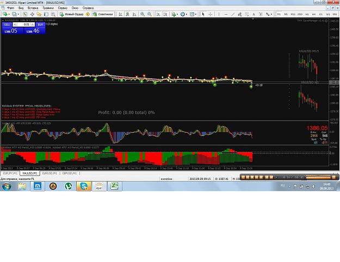Select the Fibonacci retracement tool
This screenshot has width=340, height=262.
247,14
